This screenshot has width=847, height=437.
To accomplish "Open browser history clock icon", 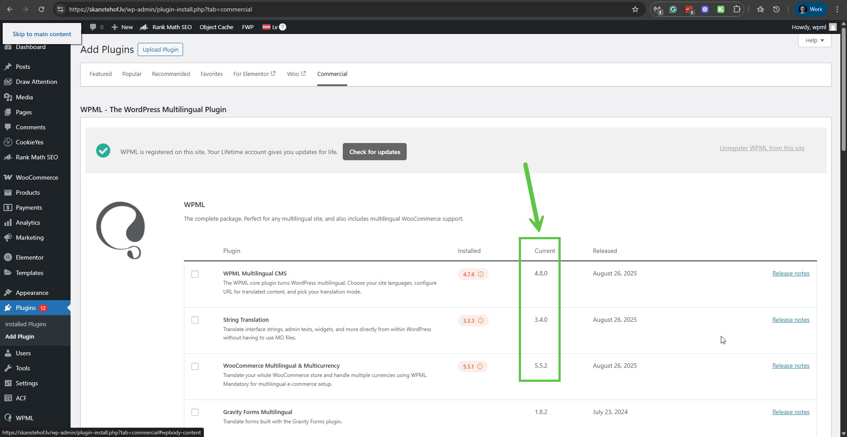I will point(776,9).
